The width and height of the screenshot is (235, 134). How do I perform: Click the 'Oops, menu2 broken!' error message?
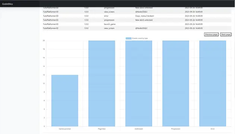pos(144,16)
